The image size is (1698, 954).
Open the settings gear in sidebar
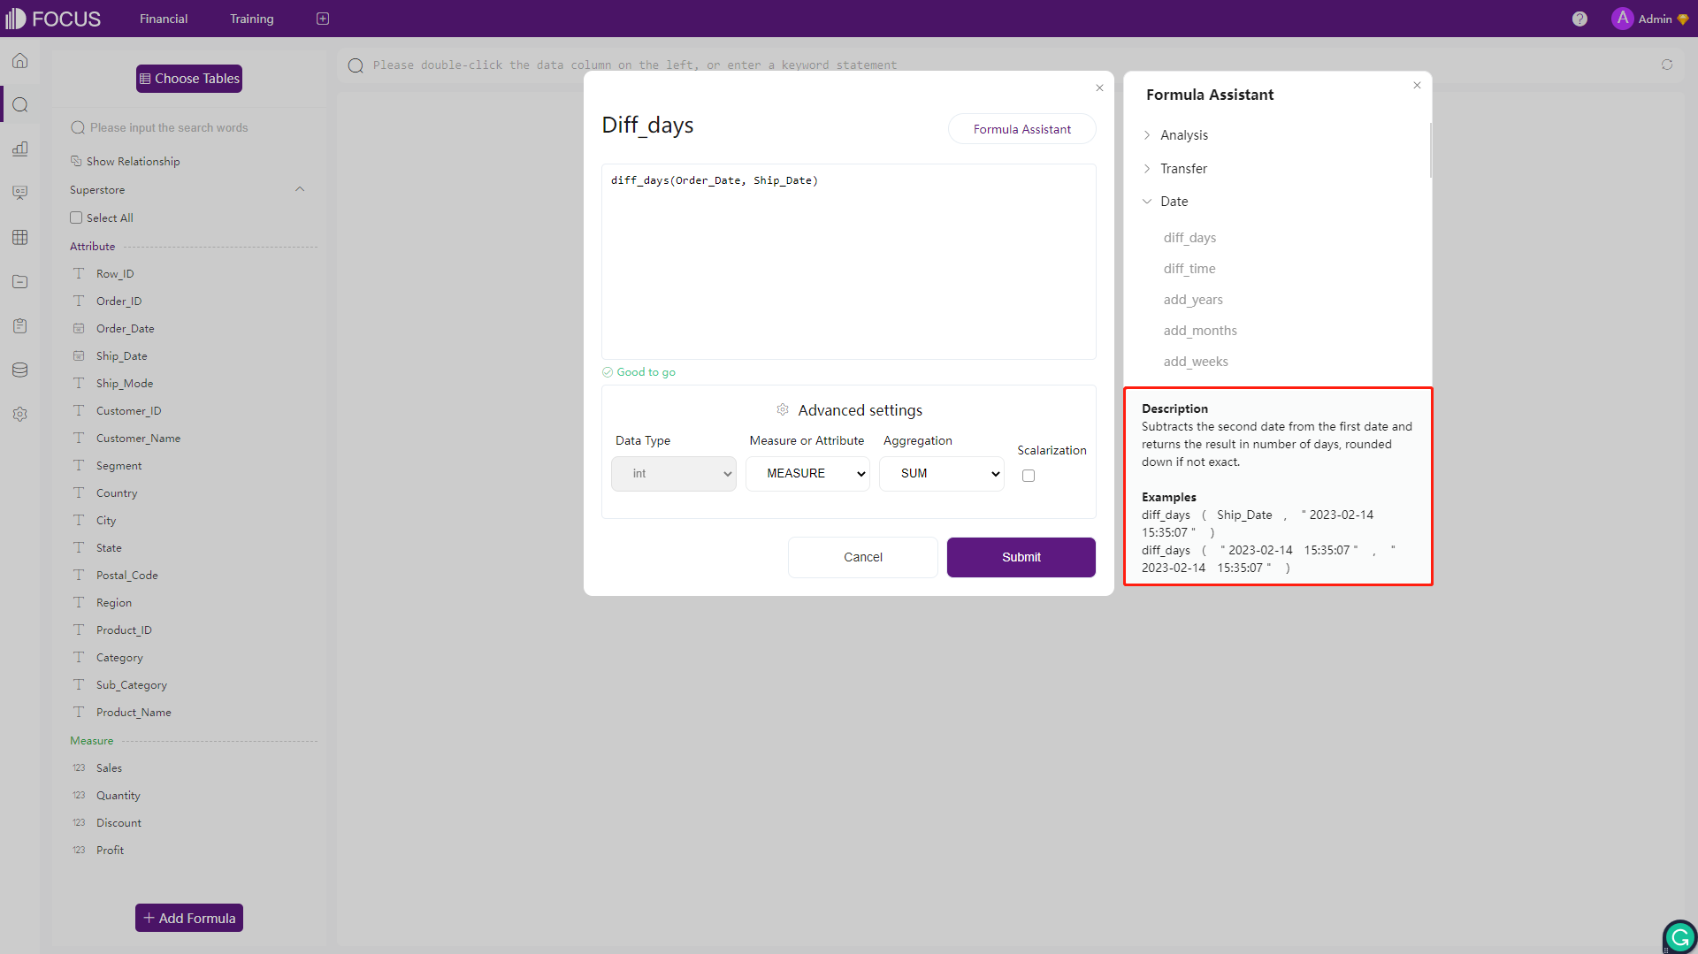pos(19,414)
